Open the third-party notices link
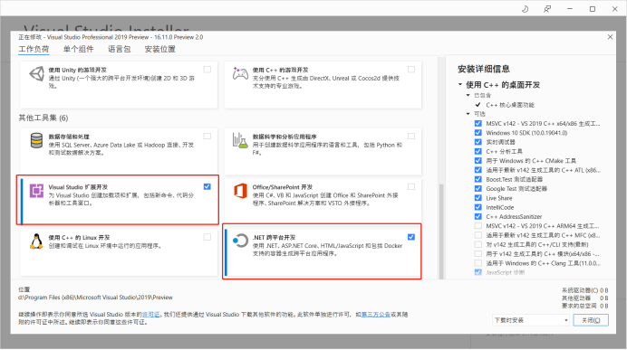The width and height of the screenshot is (627, 350). 375,315
